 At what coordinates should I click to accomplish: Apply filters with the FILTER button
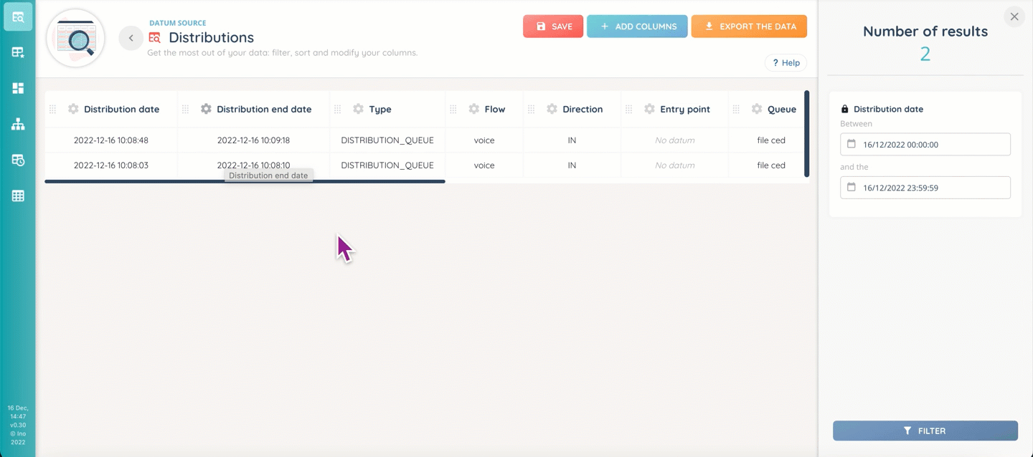click(925, 430)
